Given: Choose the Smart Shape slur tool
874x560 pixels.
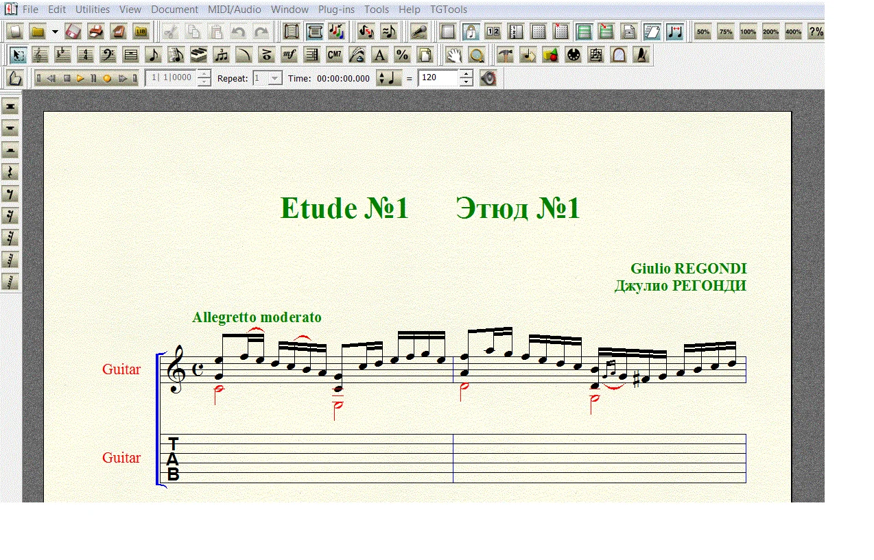Looking at the screenshot, I should pyautogui.click(x=244, y=55).
